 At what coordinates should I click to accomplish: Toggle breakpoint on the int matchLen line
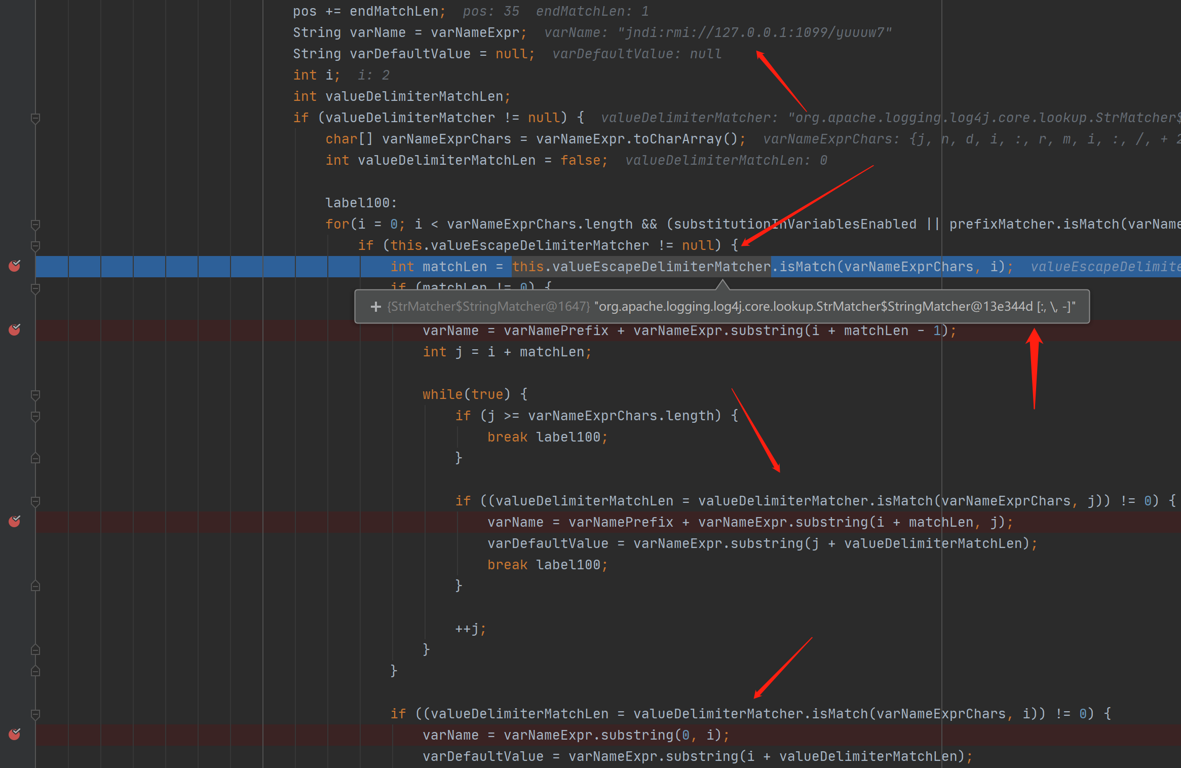15,266
